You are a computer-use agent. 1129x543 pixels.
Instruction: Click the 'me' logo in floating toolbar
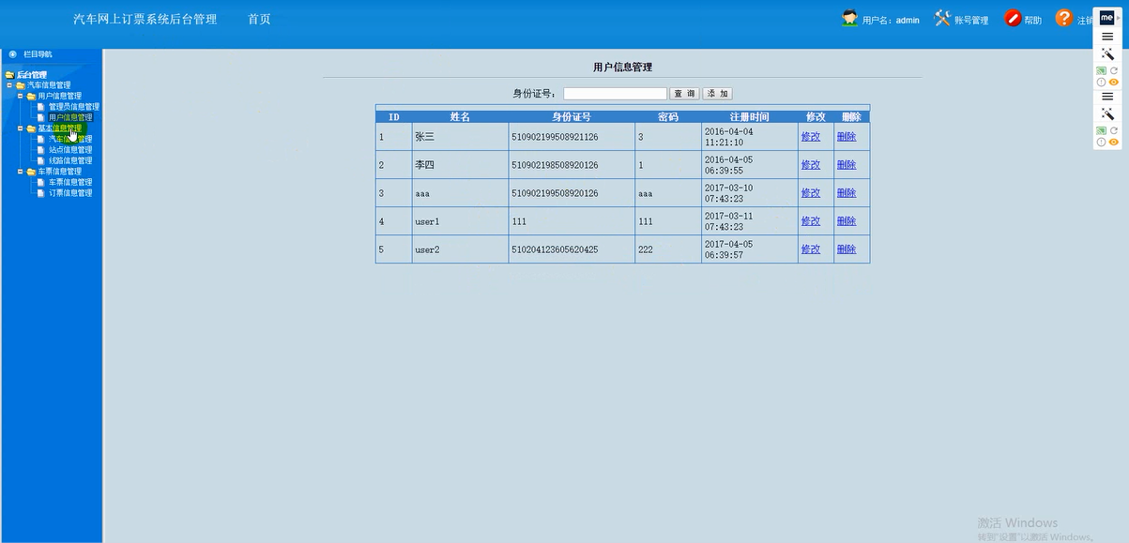[1106, 18]
